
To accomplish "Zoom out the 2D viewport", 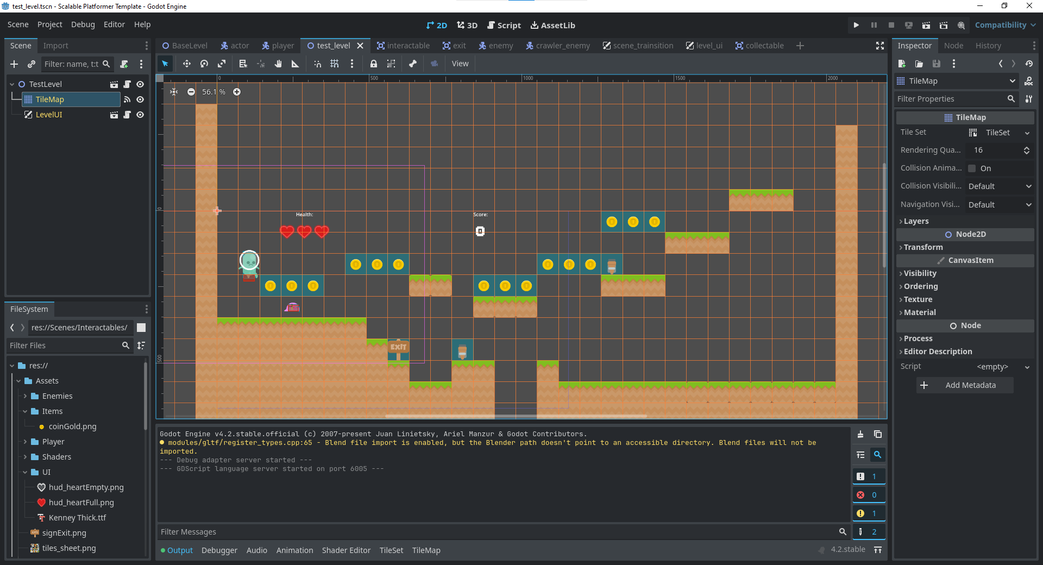I will pyautogui.click(x=191, y=92).
